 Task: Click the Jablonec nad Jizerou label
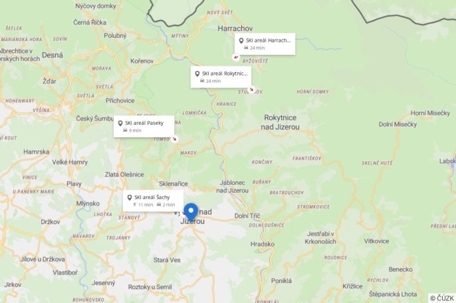click(x=232, y=186)
